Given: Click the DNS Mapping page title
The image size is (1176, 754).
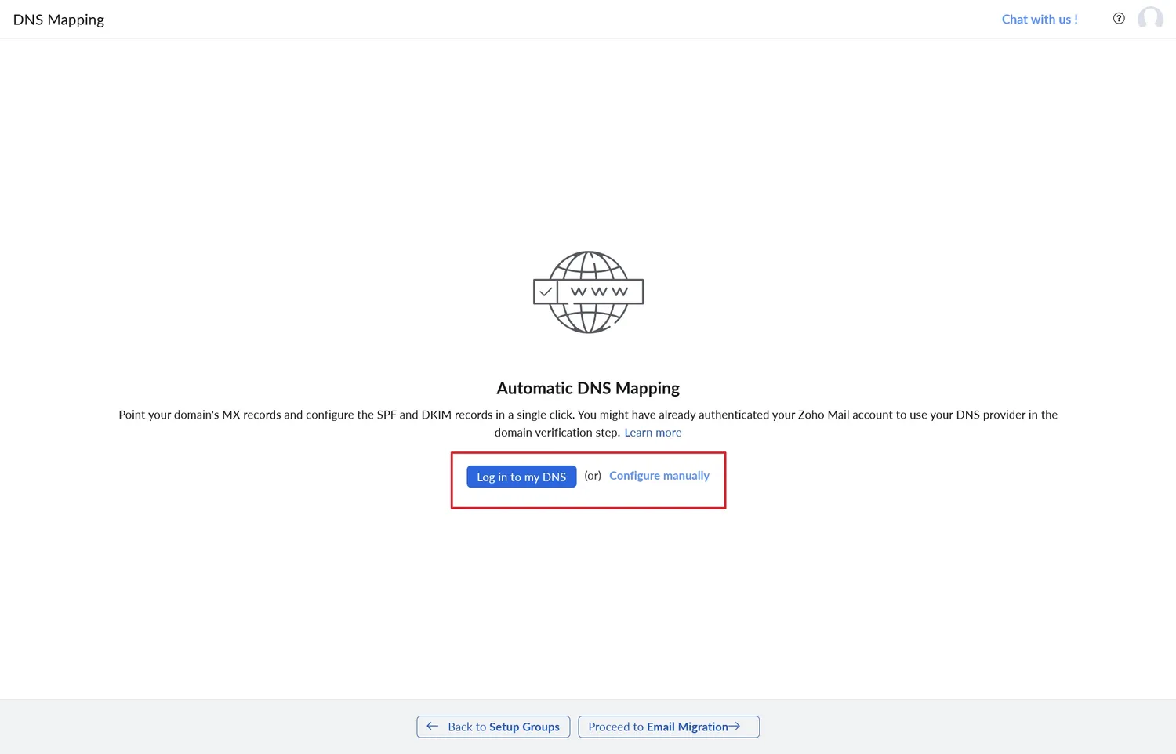Looking at the screenshot, I should click(x=59, y=19).
